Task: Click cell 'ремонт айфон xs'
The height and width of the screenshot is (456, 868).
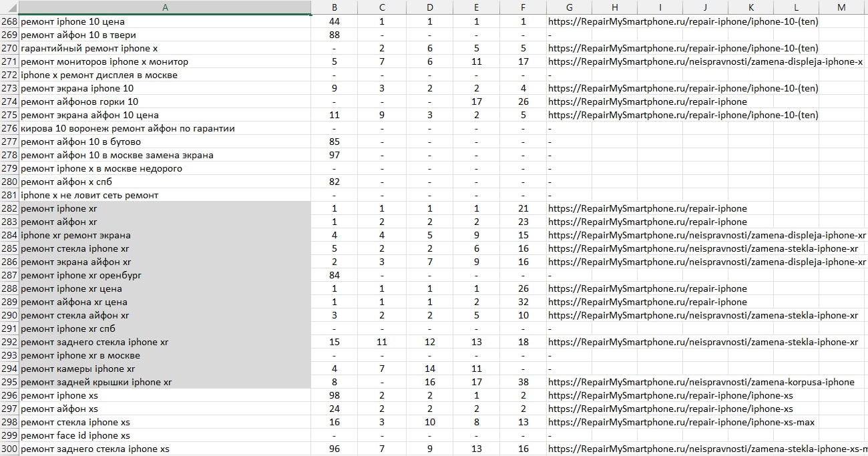Action: point(165,409)
